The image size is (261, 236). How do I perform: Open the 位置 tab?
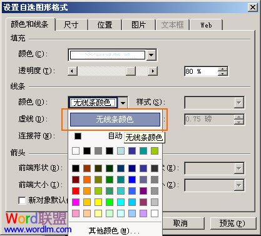coord(105,25)
